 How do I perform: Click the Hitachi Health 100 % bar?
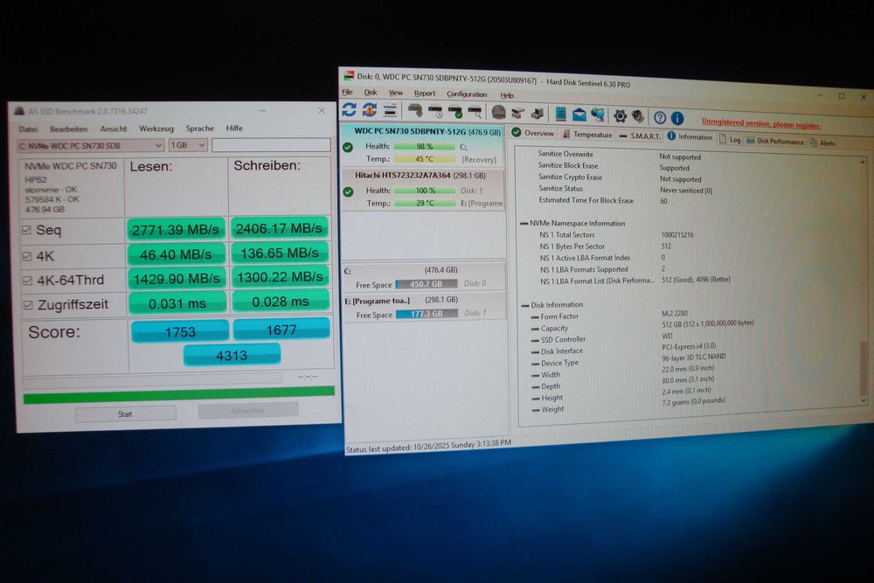coord(425,191)
